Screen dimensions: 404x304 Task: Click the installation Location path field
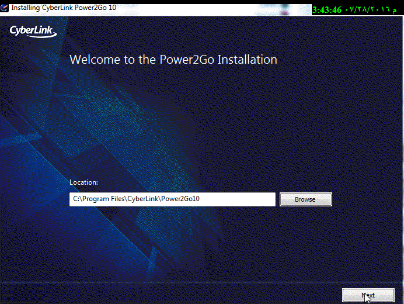(172, 199)
